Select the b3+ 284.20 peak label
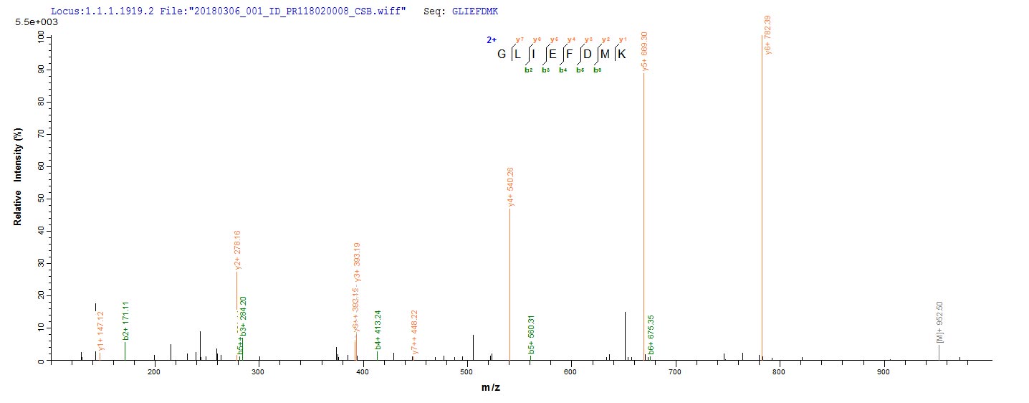 pos(244,316)
